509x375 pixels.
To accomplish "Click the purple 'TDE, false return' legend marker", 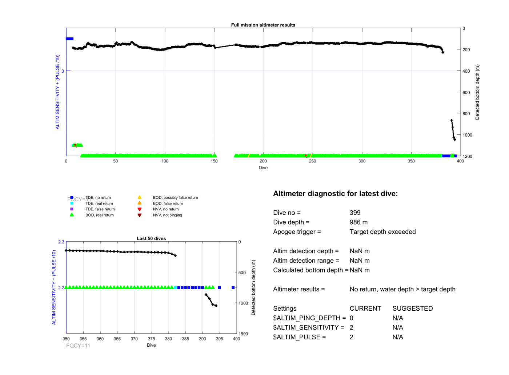I will click(x=72, y=209).
